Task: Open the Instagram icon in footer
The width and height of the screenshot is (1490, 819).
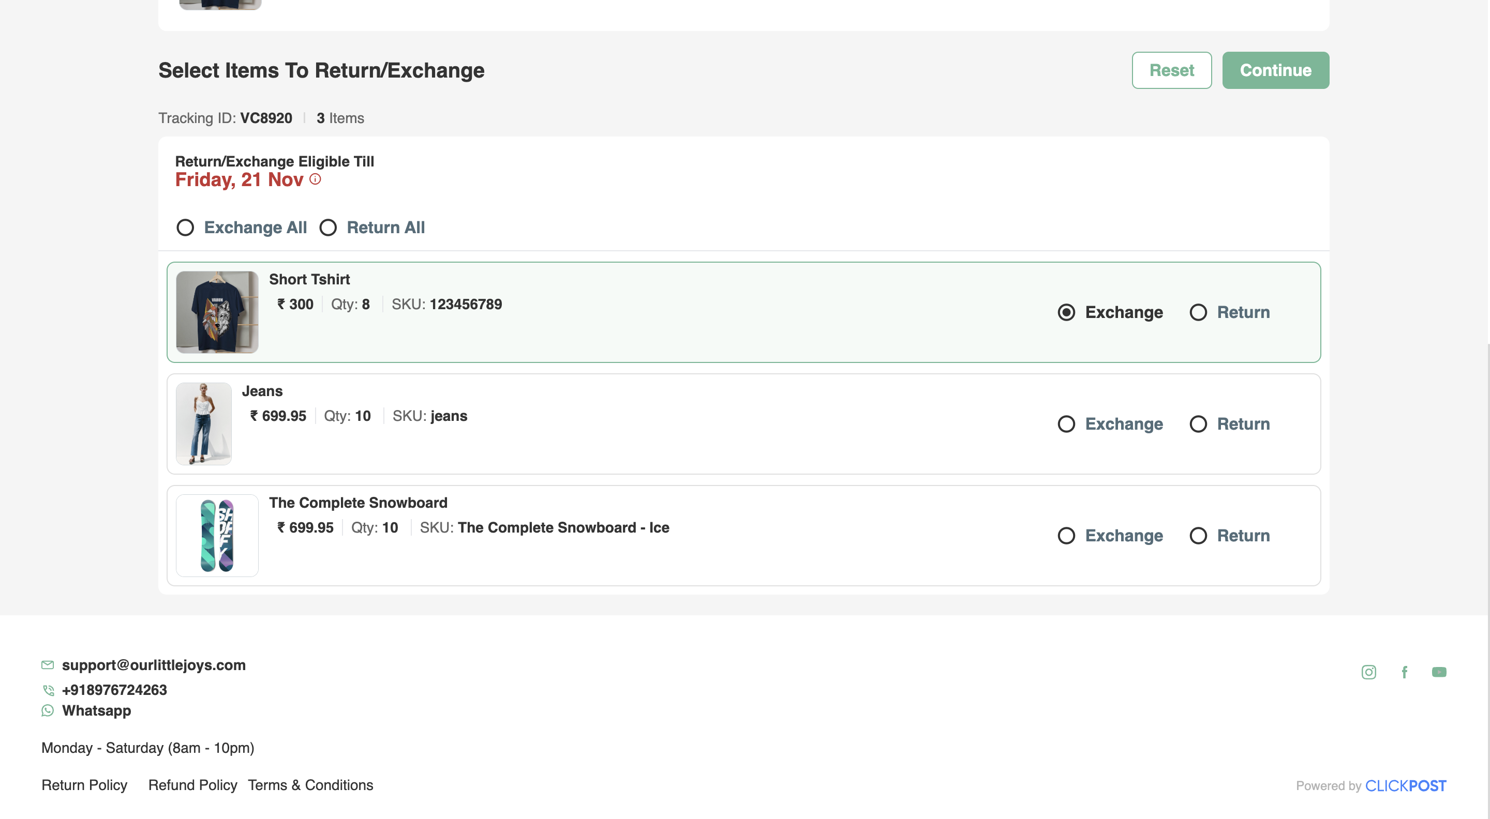Action: (x=1368, y=672)
